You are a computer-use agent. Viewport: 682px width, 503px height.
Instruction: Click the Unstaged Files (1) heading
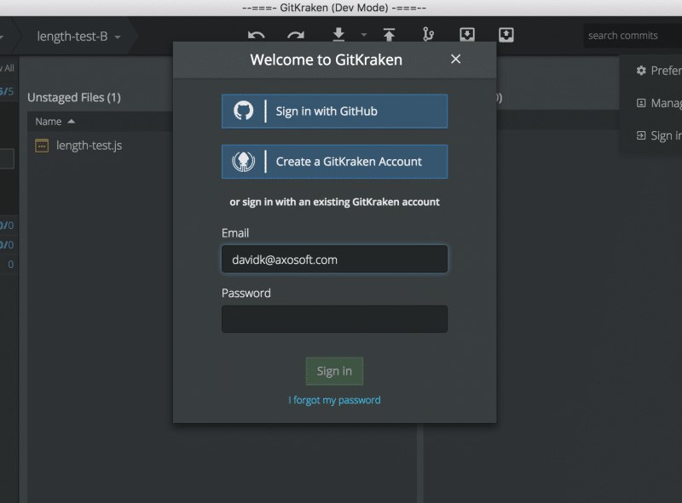pyautogui.click(x=74, y=97)
